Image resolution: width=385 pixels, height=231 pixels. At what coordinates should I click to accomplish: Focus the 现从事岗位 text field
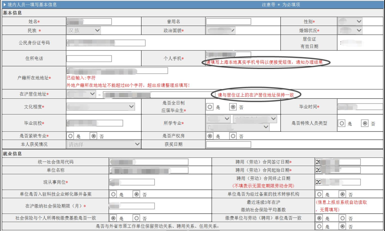click(132, 182)
